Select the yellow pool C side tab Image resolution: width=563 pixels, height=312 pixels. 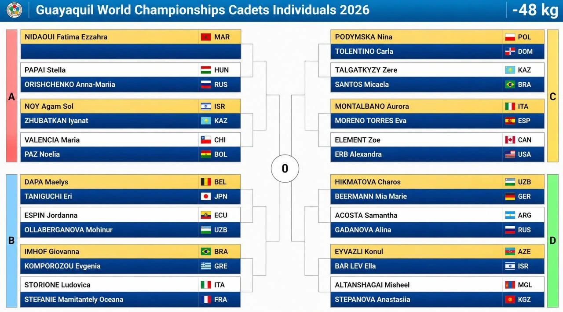[x=553, y=96]
